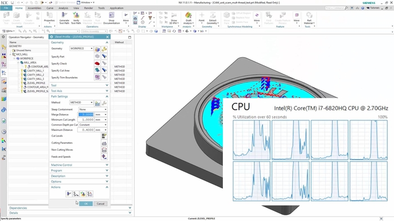Click the Generate Tool Path icon

64,17
